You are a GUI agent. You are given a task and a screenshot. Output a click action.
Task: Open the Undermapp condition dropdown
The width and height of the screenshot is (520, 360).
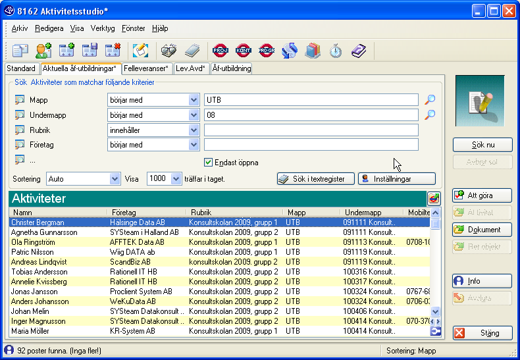[194, 115]
